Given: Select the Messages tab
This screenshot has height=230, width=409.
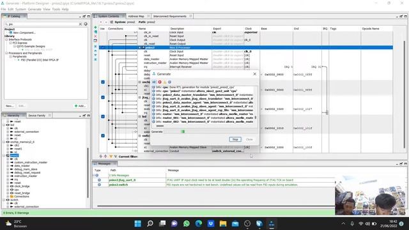Looking at the screenshot, I should click(x=104, y=164).
